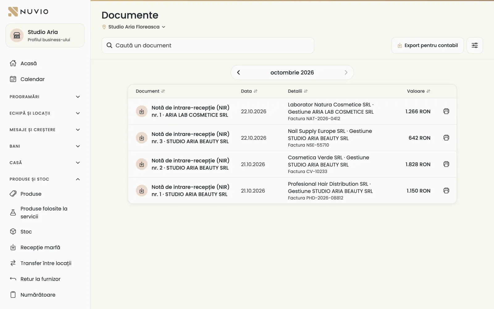The height and width of the screenshot is (309, 494).
Task: Click the Nuvio logo
Action: [28, 12]
